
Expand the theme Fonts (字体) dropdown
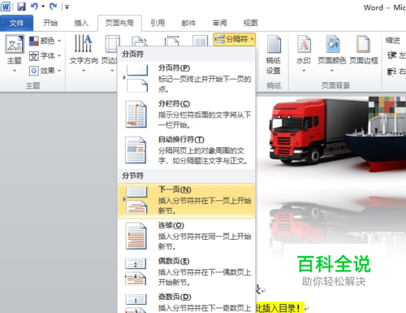45,56
